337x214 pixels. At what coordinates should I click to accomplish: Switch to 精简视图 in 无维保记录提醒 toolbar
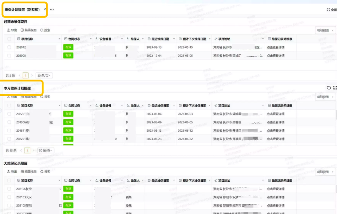[28, 172]
